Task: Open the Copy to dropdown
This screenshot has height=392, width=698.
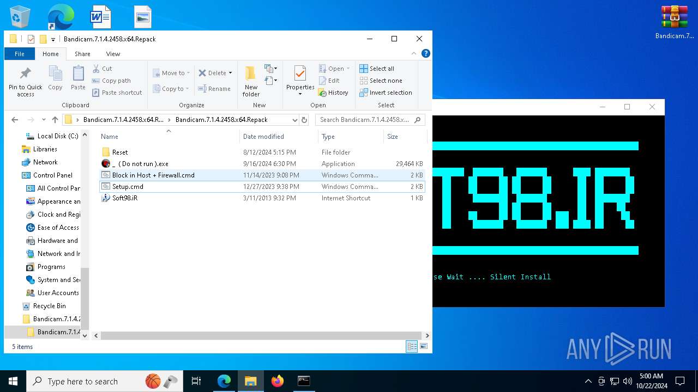Action: (x=171, y=89)
